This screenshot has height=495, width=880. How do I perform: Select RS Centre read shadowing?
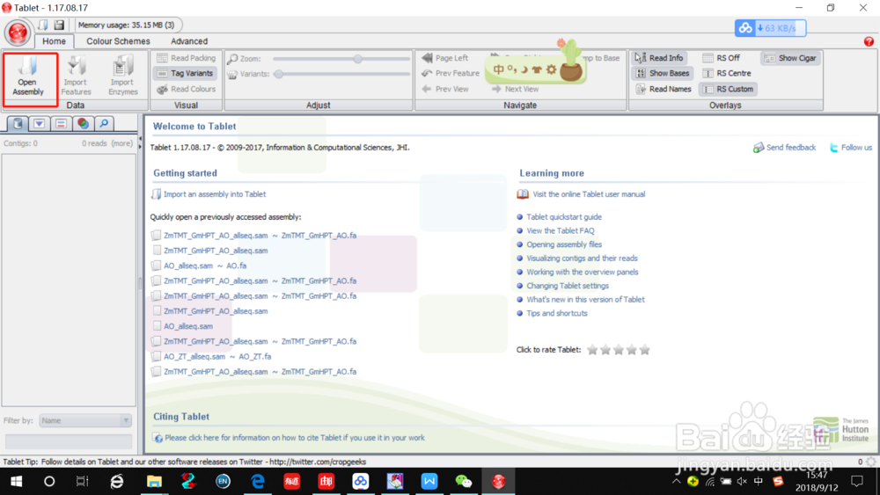(727, 74)
